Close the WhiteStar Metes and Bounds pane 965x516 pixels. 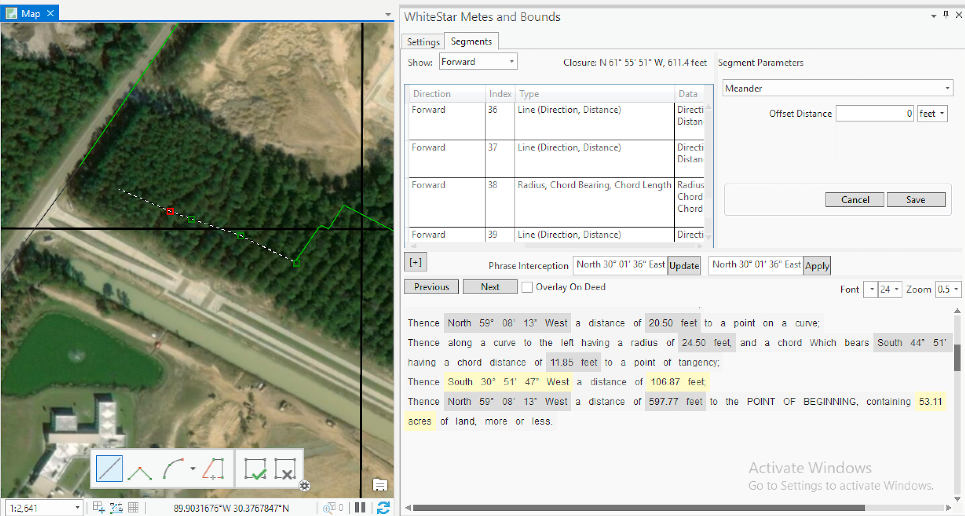pos(958,15)
